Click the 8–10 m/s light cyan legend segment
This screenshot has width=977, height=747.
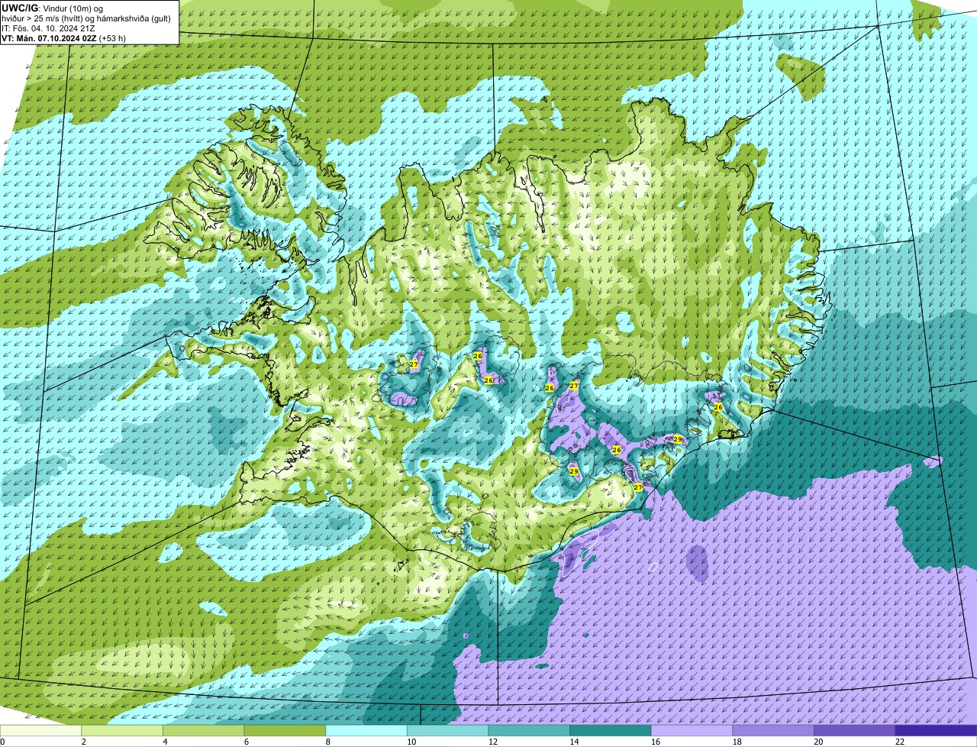pos(366,730)
